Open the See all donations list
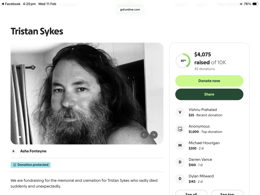Screen dimensions: 260x195 191,193
